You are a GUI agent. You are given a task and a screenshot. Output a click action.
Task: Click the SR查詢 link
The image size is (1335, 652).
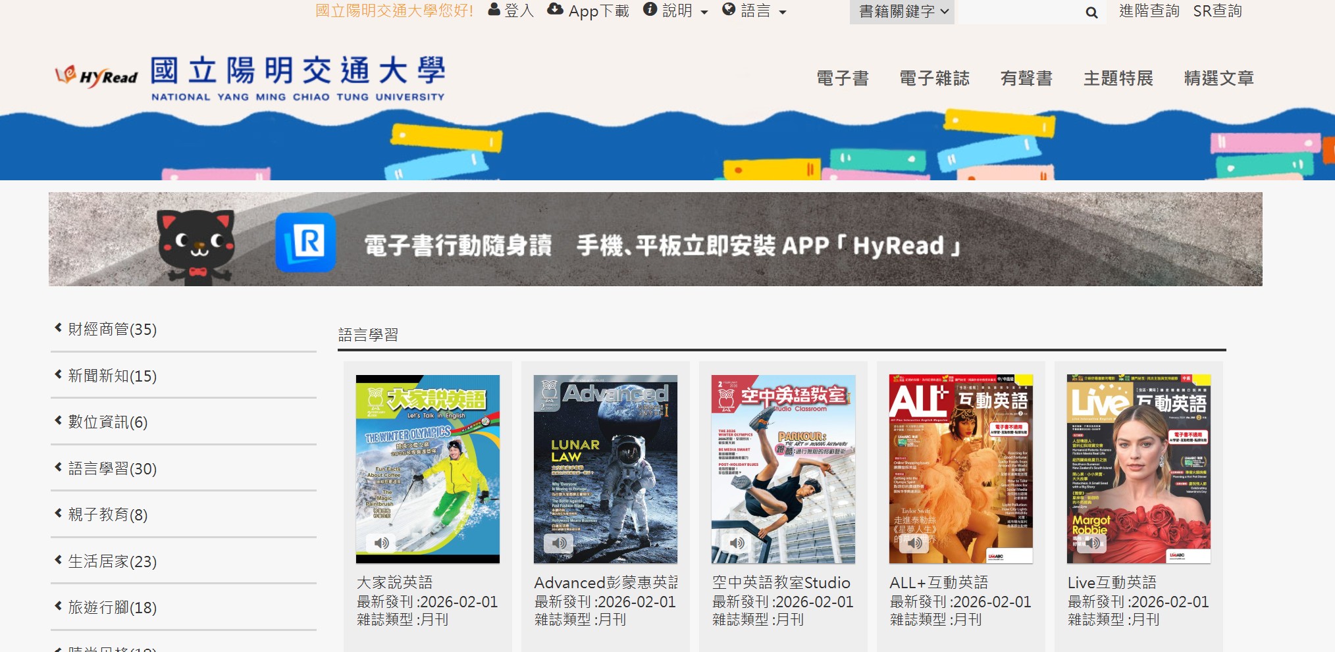pos(1217,11)
